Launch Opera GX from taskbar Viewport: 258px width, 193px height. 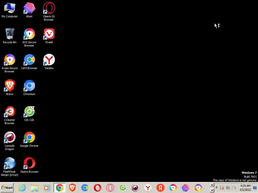coord(110,188)
